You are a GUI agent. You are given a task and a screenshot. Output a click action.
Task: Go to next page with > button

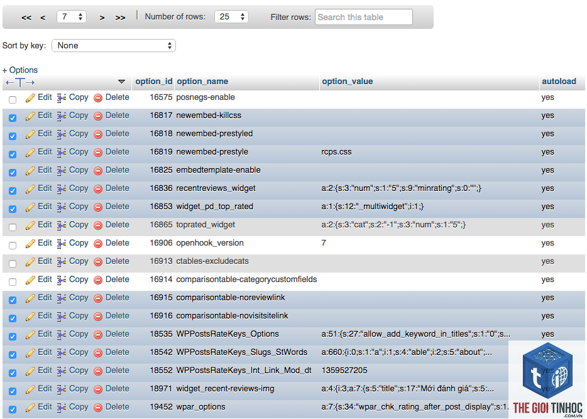[102, 18]
